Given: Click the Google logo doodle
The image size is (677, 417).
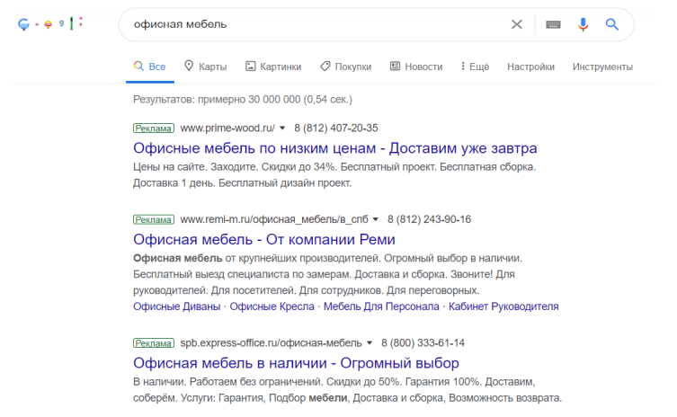Looking at the screenshot, I should (x=50, y=23).
